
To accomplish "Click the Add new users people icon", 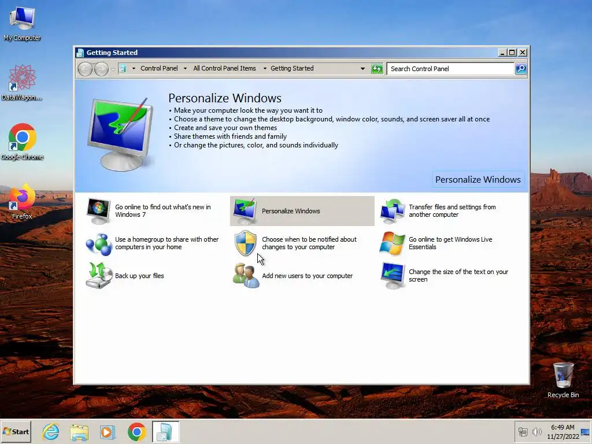I will [246, 275].
